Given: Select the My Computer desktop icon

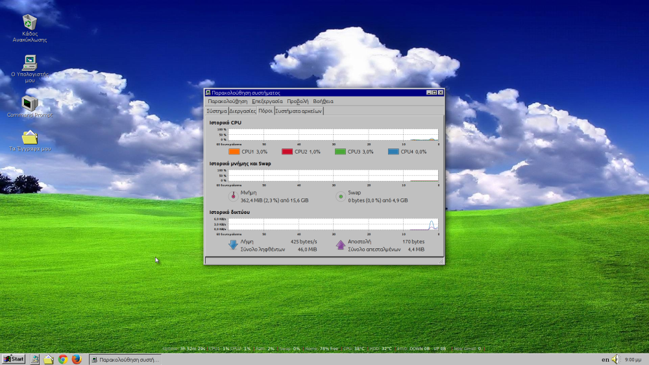Looking at the screenshot, I should [x=29, y=69].
